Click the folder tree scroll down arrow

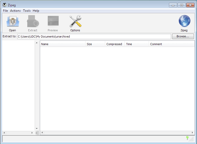(x=37, y=129)
